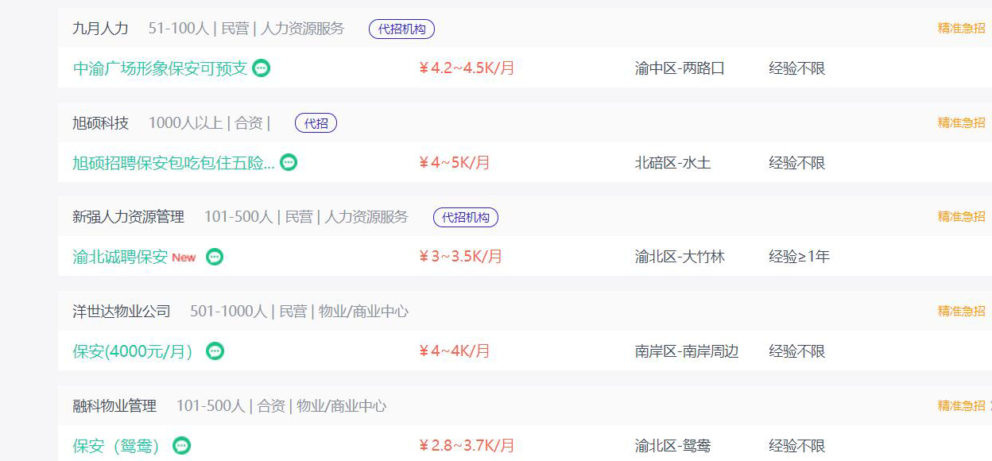Open chat icon beside 中渝广场形象保安可预支
992x461 pixels.
[262, 68]
